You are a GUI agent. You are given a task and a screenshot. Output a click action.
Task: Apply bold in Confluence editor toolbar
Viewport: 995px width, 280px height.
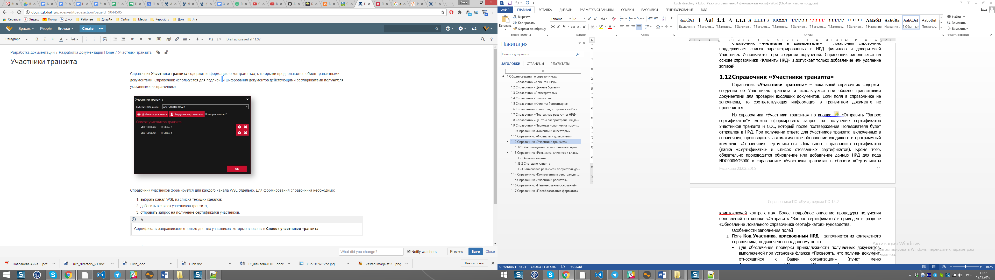[x=37, y=39]
